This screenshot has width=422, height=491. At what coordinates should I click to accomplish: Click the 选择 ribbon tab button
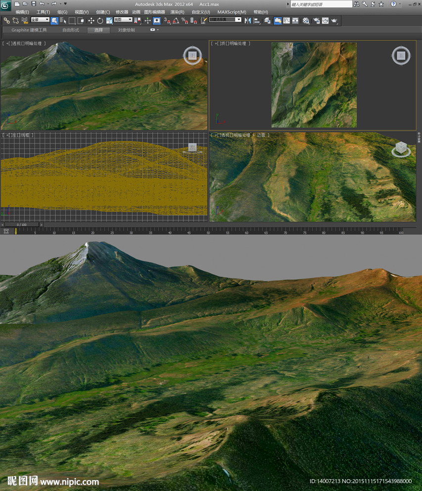pyautogui.click(x=98, y=31)
